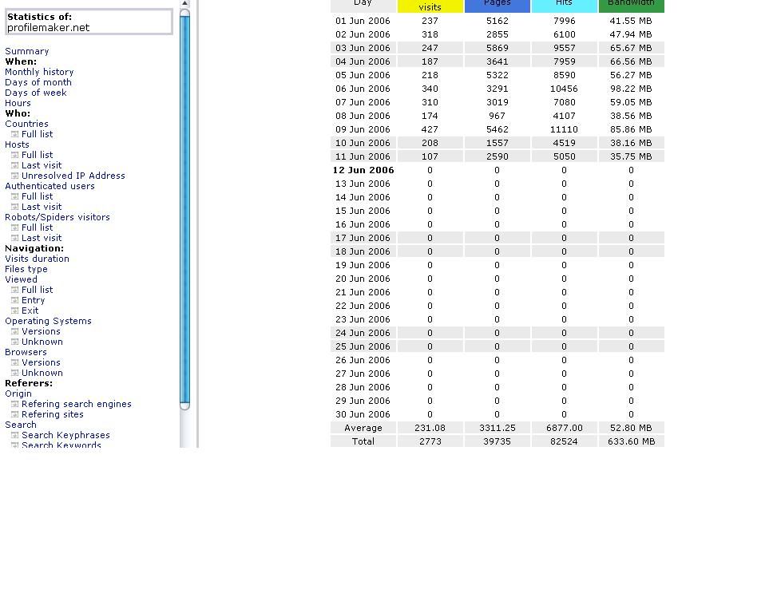The width and height of the screenshot is (777, 613).
Task: Click the 09 Jun 2006 date cell
Action: 363,130
